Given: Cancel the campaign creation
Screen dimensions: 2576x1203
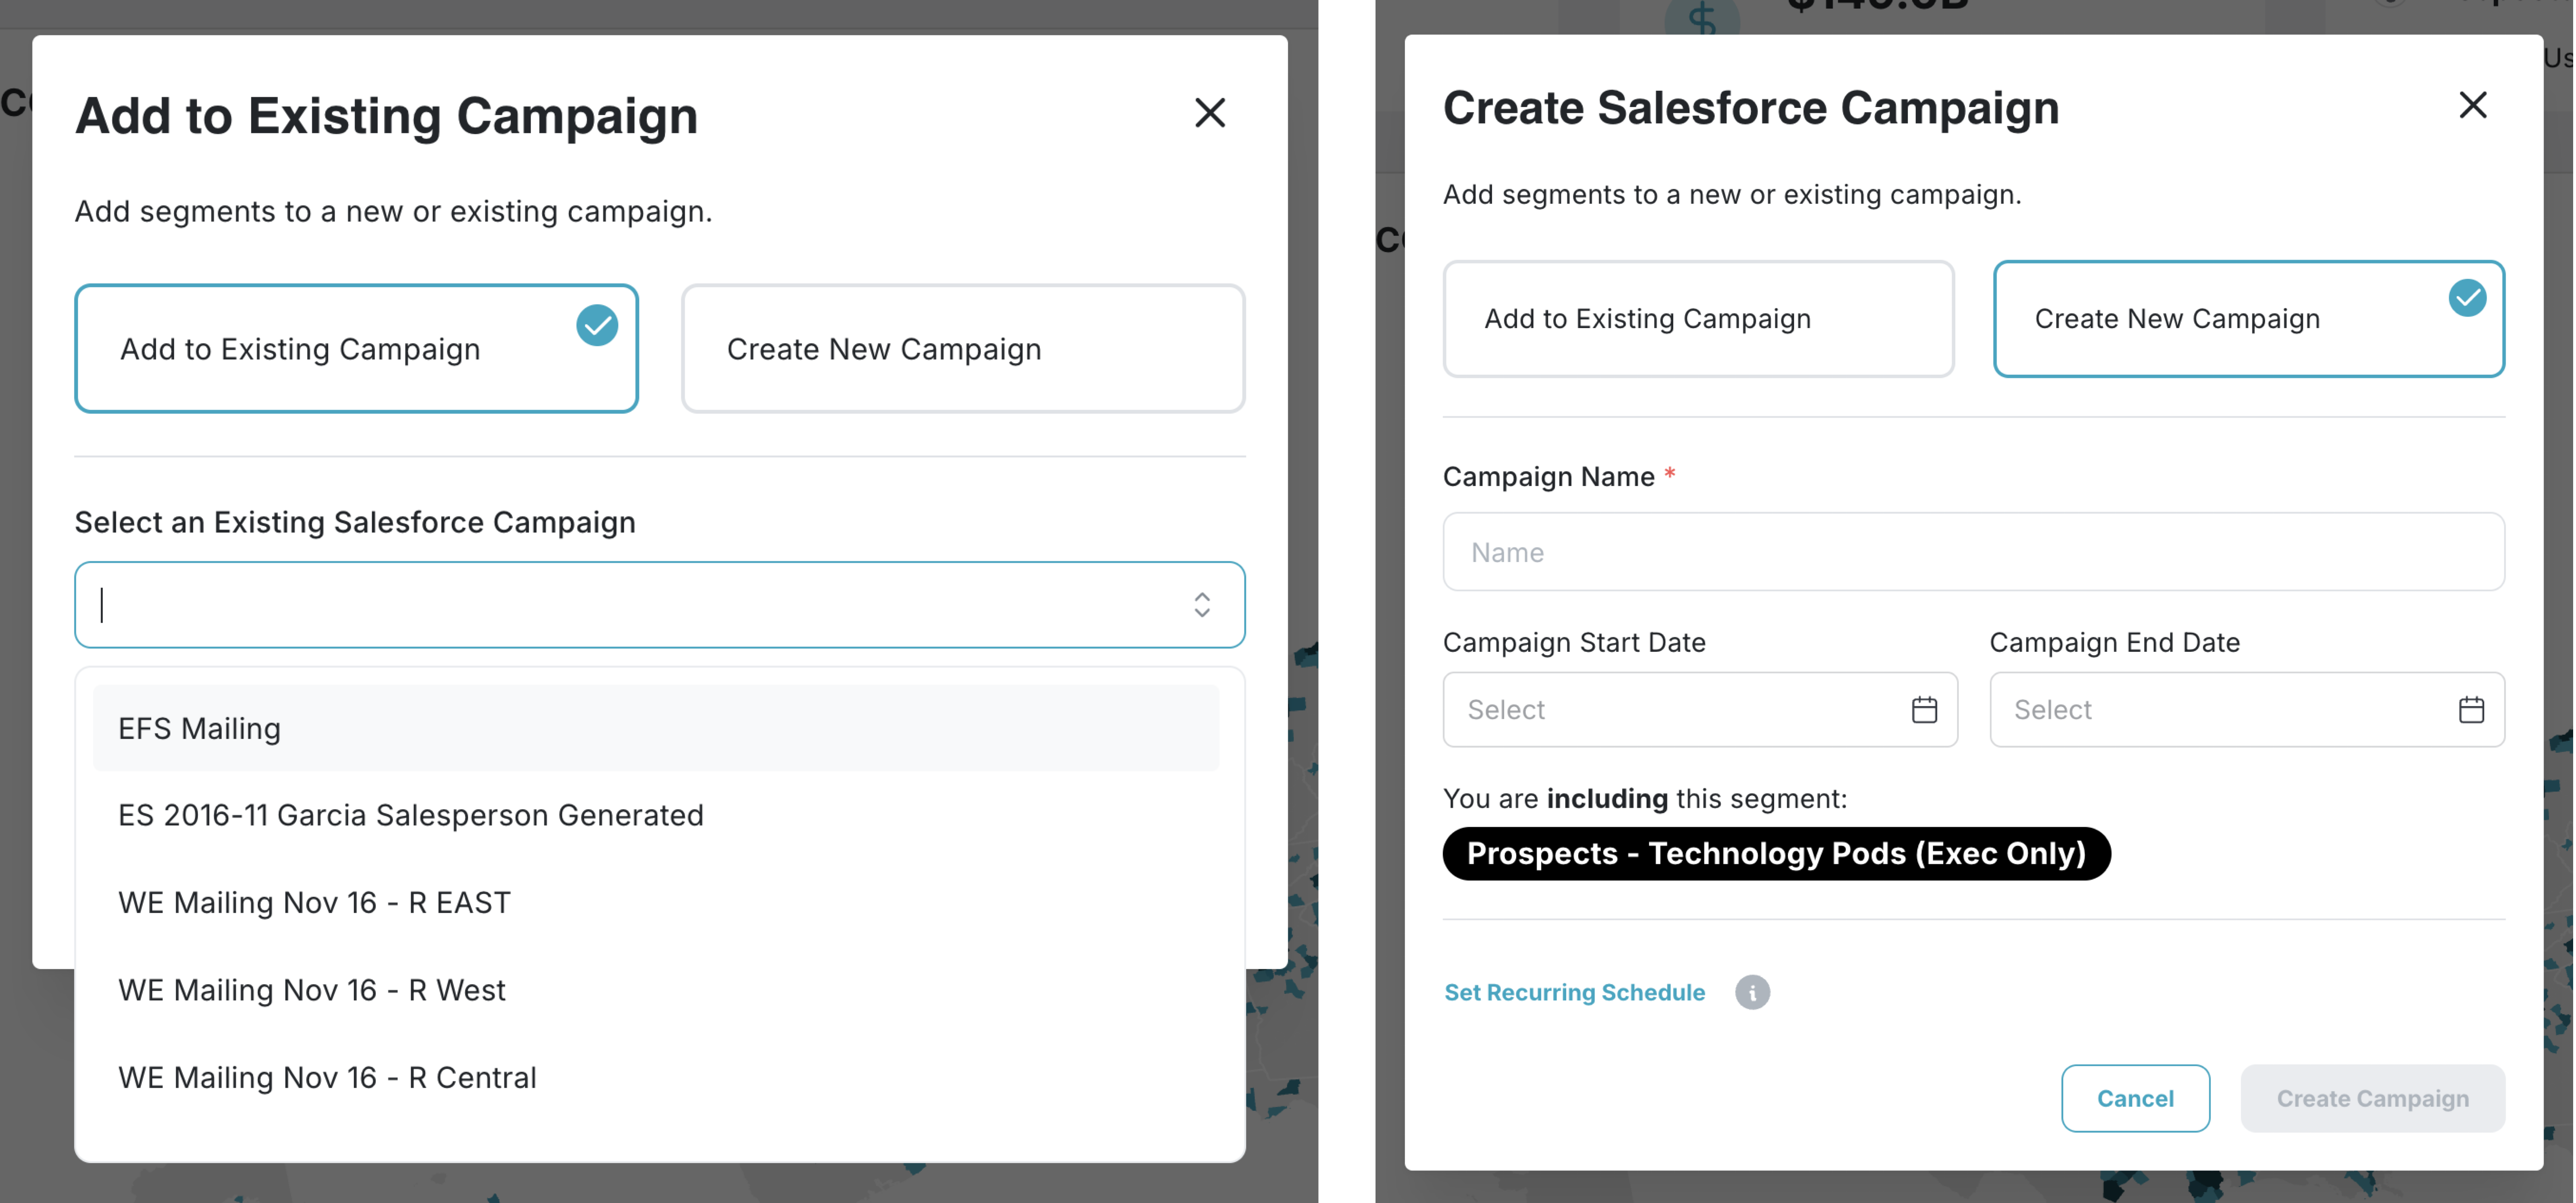Looking at the screenshot, I should [2135, 1098].
